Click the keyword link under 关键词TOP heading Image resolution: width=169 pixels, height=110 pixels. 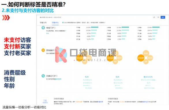[x=58, y=79]
